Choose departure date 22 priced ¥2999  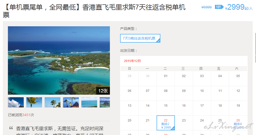(166, 123)
